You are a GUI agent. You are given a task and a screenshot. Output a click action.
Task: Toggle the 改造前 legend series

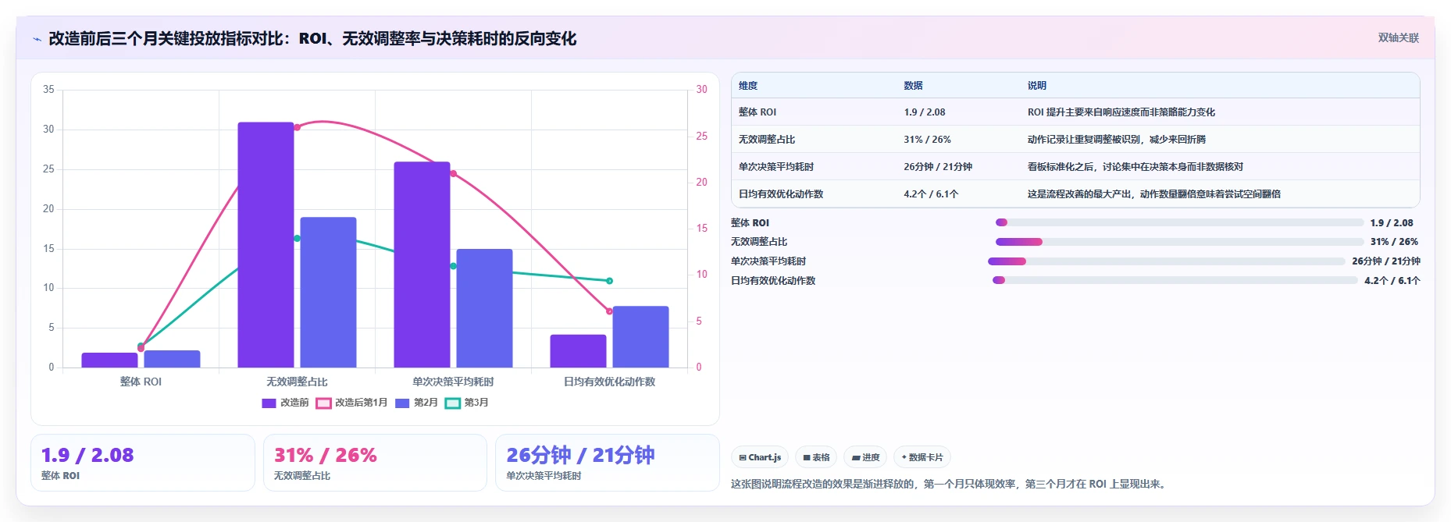[x=285, y=403]
